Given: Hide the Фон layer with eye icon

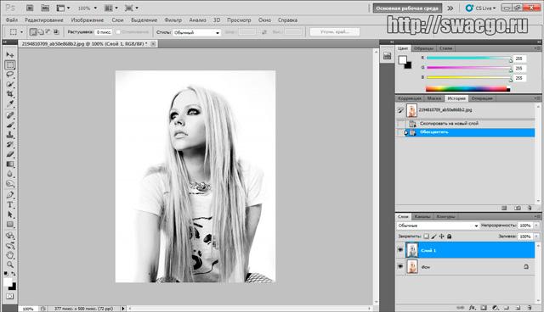Looking at the screenshot, I should click(x=400, y=267).
